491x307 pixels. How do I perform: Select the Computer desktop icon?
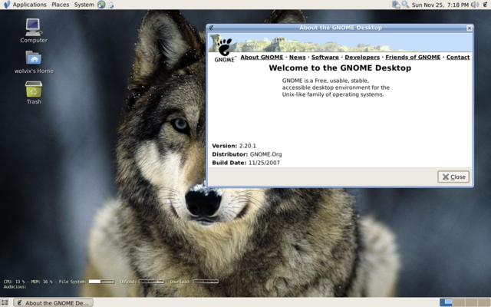(x=34, y=31)
